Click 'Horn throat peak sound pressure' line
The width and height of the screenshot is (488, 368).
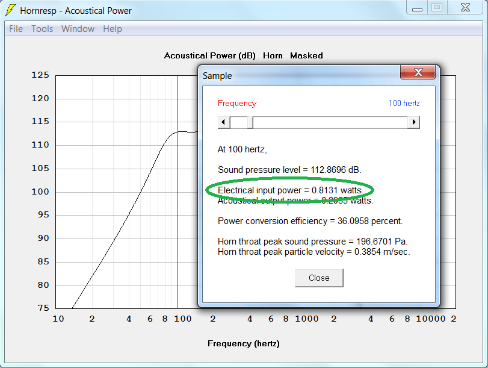point(313,242)
